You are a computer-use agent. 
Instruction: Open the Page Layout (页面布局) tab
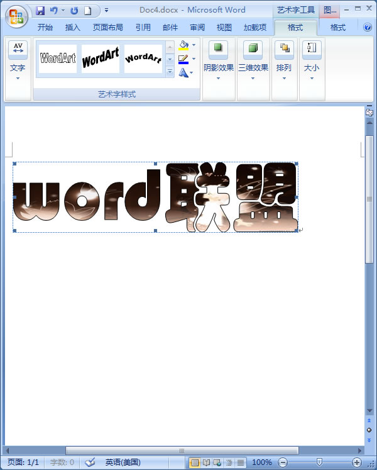tap(108, 28)
